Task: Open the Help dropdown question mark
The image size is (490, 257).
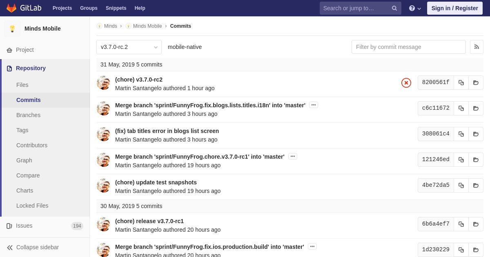Action: [x=415, y=8]
